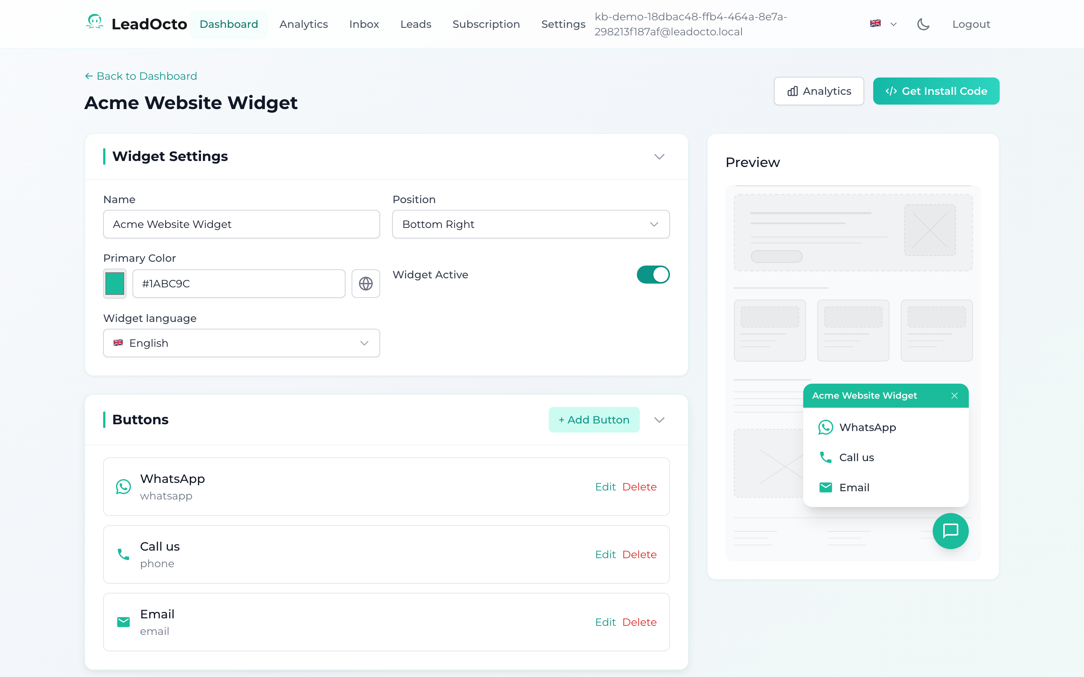
Task: Open the Inbox tab
Action: [364, 24]
